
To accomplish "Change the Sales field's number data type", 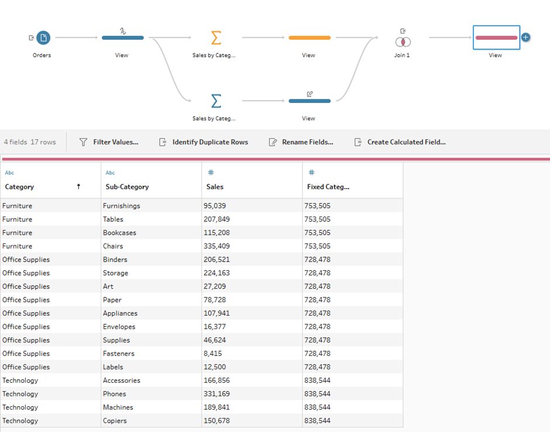I will 211,173.
